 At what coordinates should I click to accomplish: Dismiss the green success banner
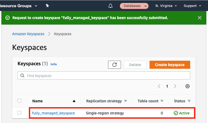tap(200, 18)
